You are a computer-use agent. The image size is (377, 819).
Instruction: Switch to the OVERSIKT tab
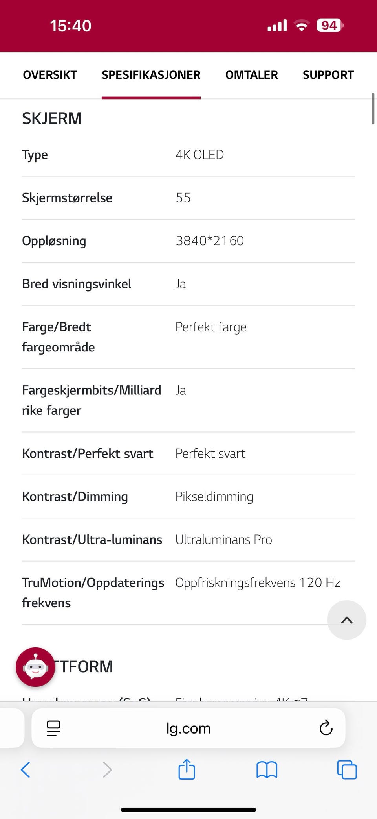pos(50,75)
